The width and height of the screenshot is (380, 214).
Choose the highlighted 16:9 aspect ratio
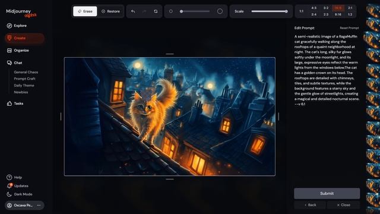338,8
